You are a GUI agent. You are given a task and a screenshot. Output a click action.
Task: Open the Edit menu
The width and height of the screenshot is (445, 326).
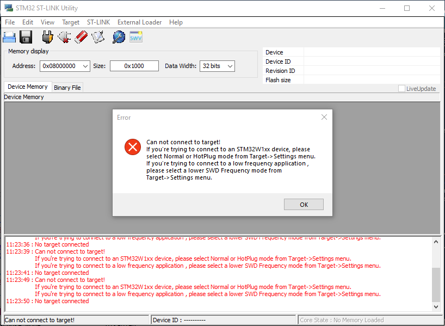28,22
